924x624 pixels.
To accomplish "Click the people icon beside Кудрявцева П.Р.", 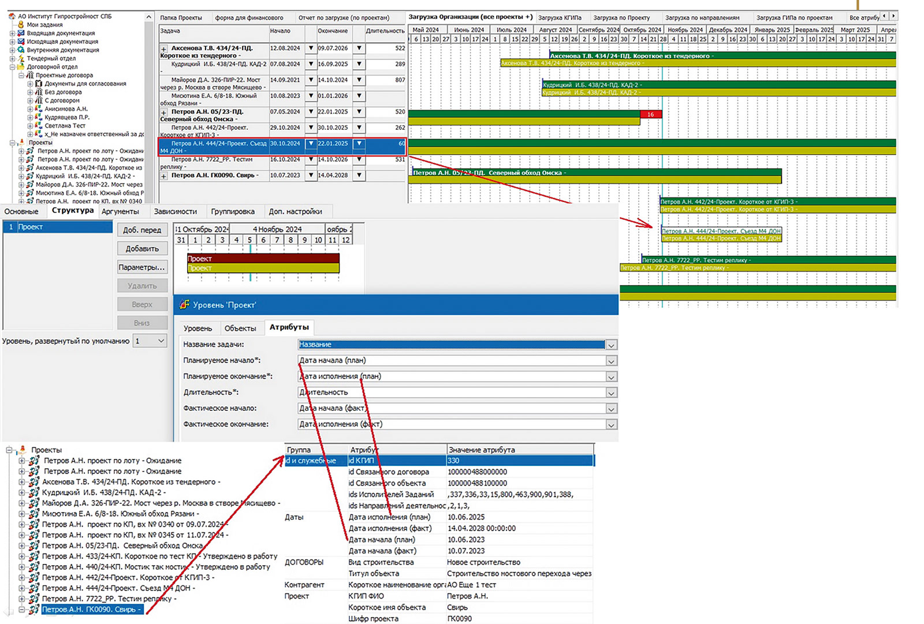I will coord(39,117).
